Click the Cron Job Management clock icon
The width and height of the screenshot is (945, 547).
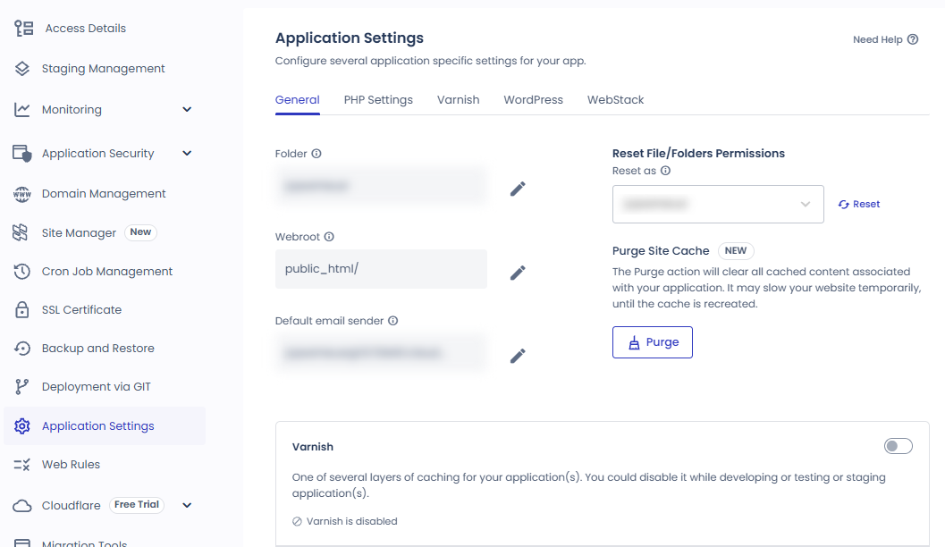tap(22, 272)
